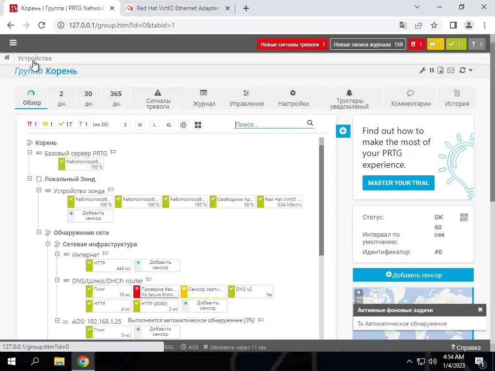Refresh the group with circular arrows icon
Screen dimensions: 495x371
(x=463, y=70)
